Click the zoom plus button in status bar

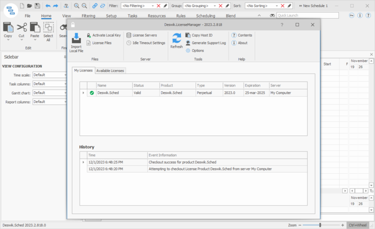342,225
